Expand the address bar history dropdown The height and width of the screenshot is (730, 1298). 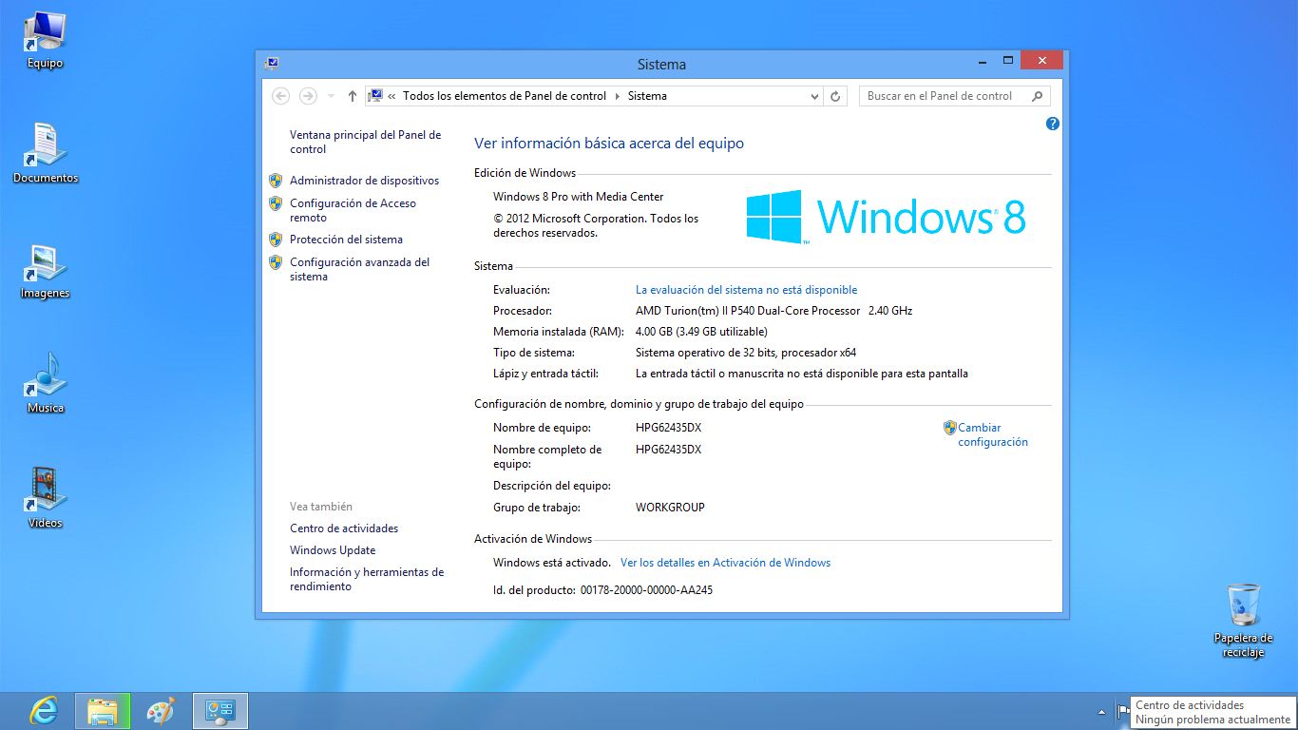[x=814, y=96]
